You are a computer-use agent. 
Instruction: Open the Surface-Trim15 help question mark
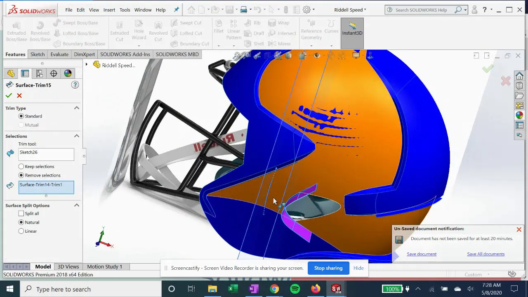(x=75, y=85)
